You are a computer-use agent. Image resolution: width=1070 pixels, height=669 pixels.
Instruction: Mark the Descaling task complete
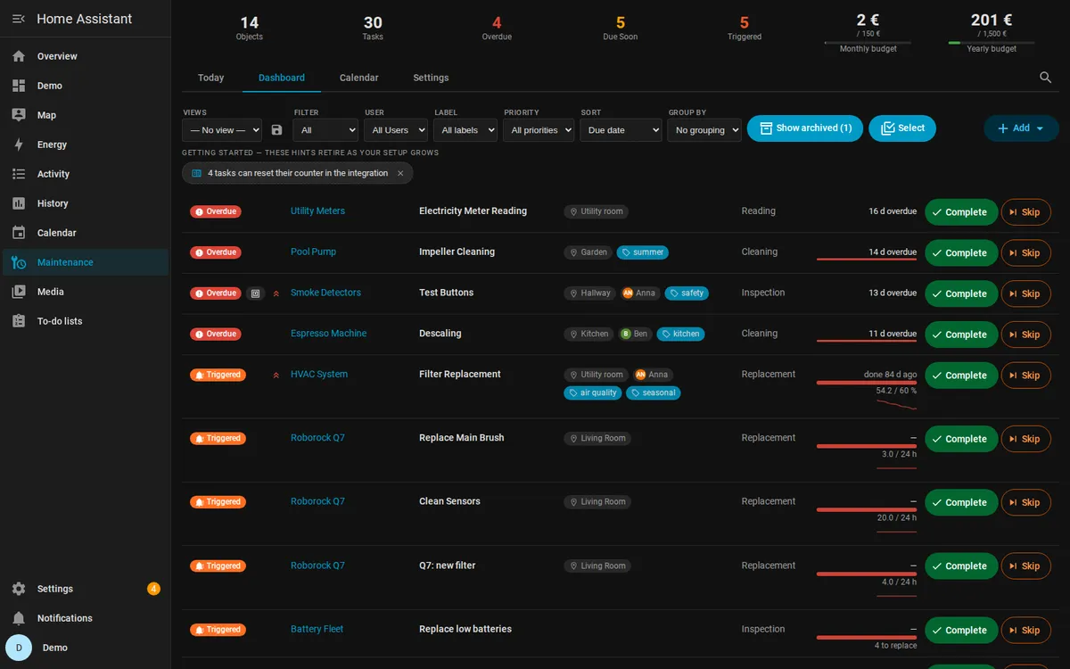coord(961,334)
